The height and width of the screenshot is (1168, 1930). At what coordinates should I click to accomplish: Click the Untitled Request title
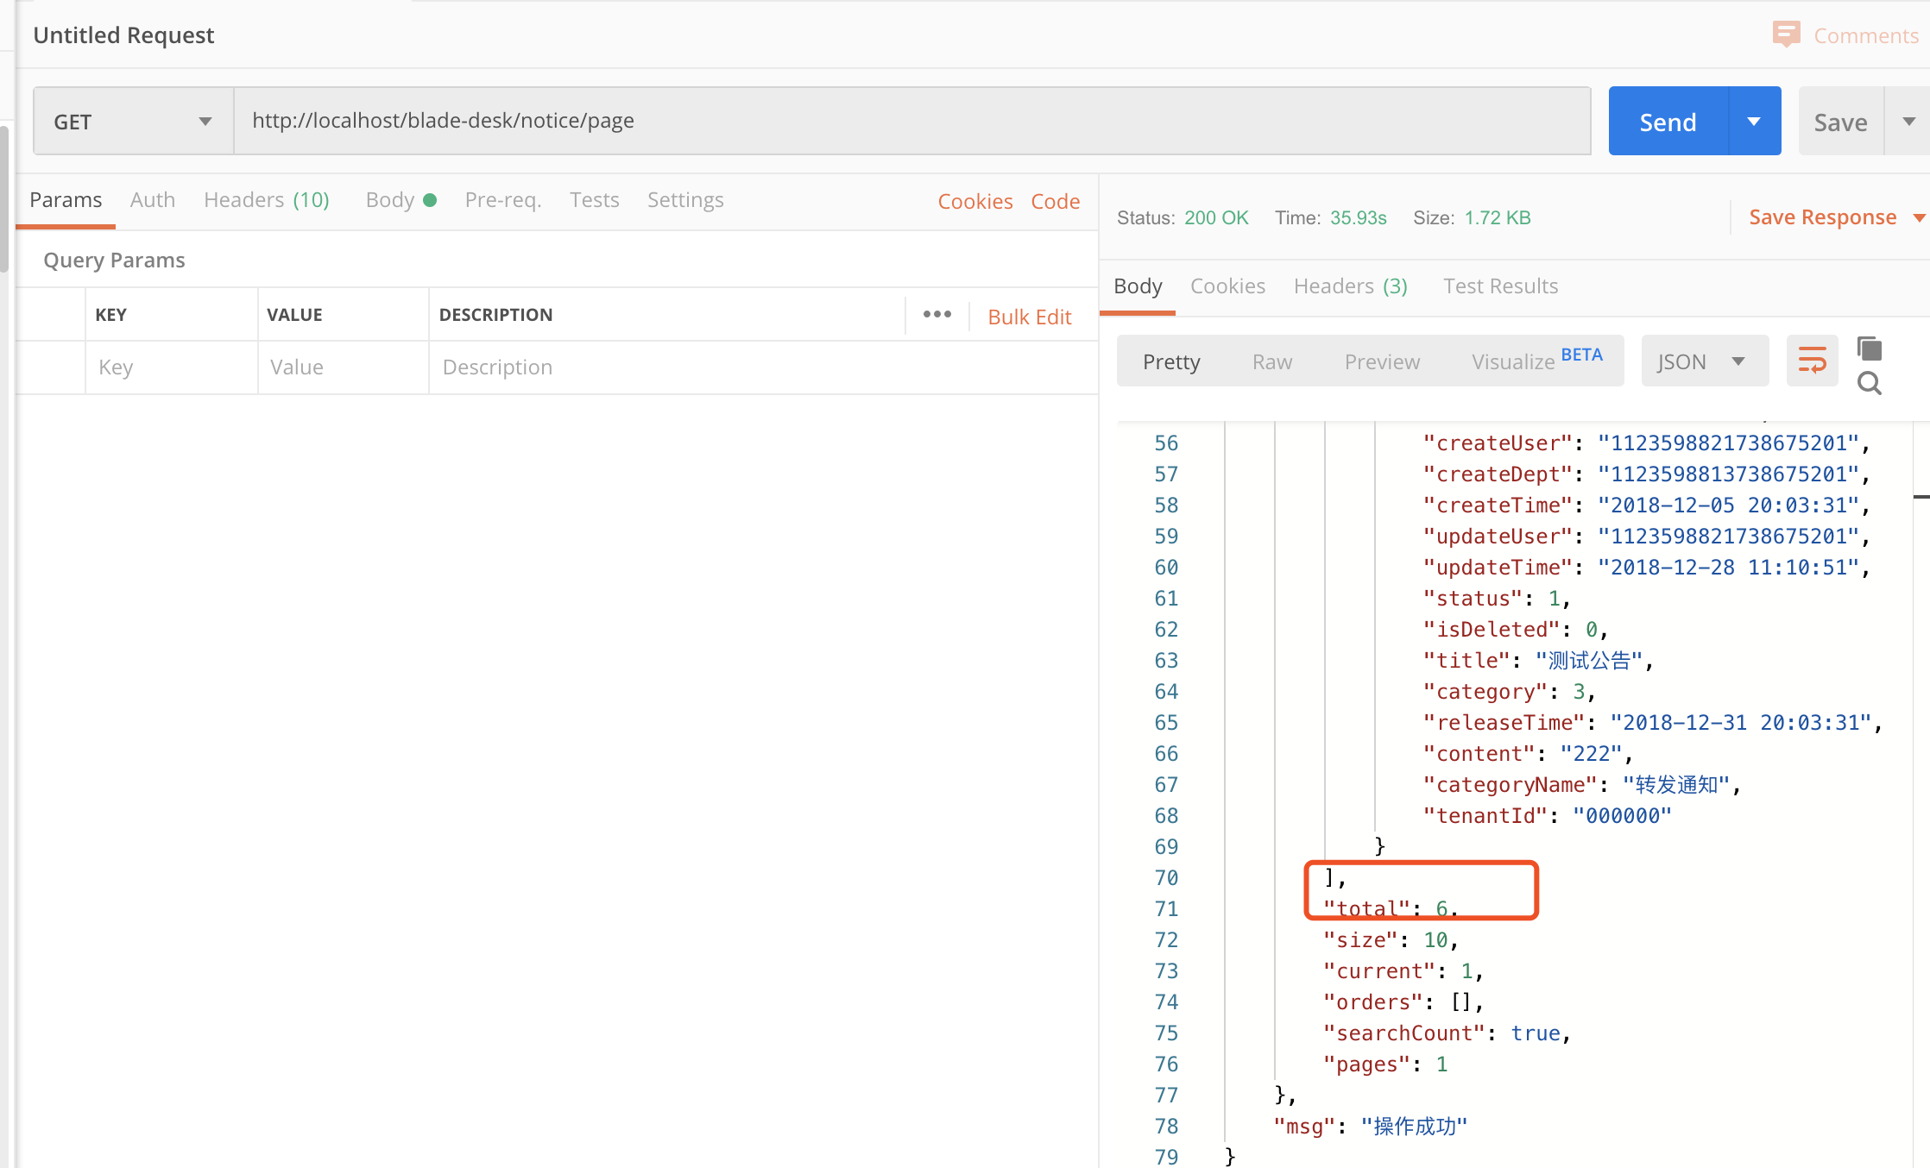tap(123, 35)
